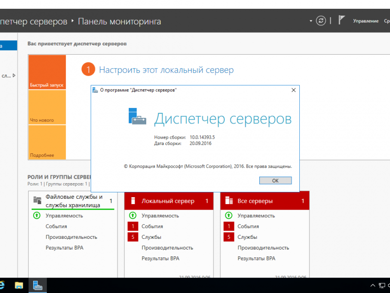Click Управляемость under Все серверы
This screenshot has width=390, height=293.
(x=256, y=216)
